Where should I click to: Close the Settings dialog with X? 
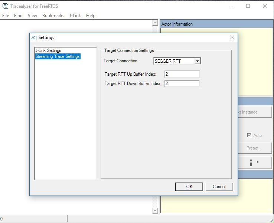232,37
